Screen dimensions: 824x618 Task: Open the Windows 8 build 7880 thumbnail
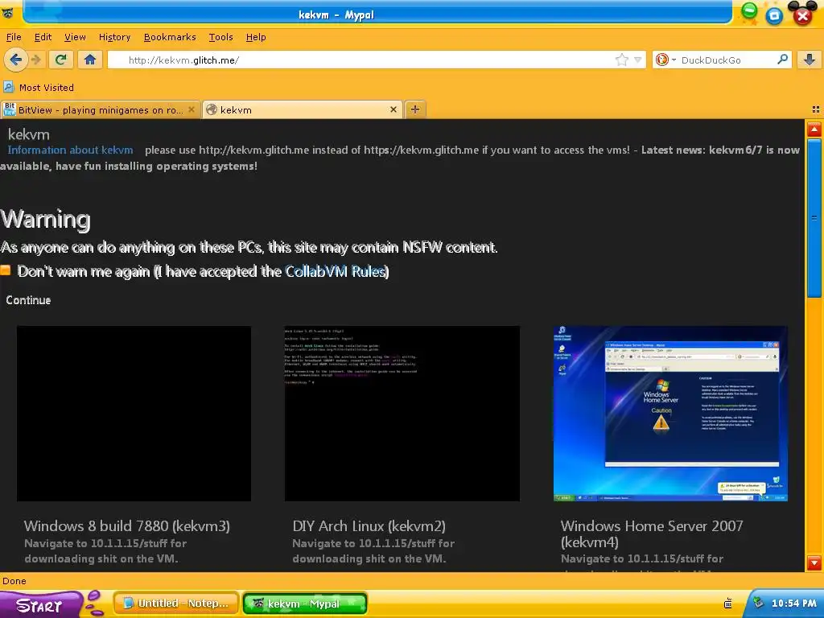pos(134,414)
